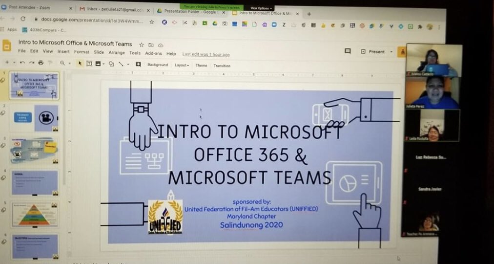Image resolution: width=494 pixels, height=264 pixels.
Task: Open a new browser tab
Action: (309, 14)
